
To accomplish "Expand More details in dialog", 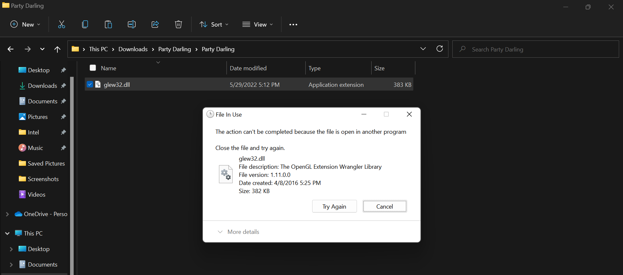I will tap(239, 232).
